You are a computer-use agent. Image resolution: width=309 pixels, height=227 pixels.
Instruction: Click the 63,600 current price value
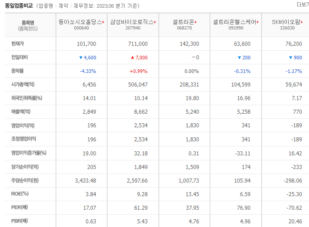pos(242,44)
